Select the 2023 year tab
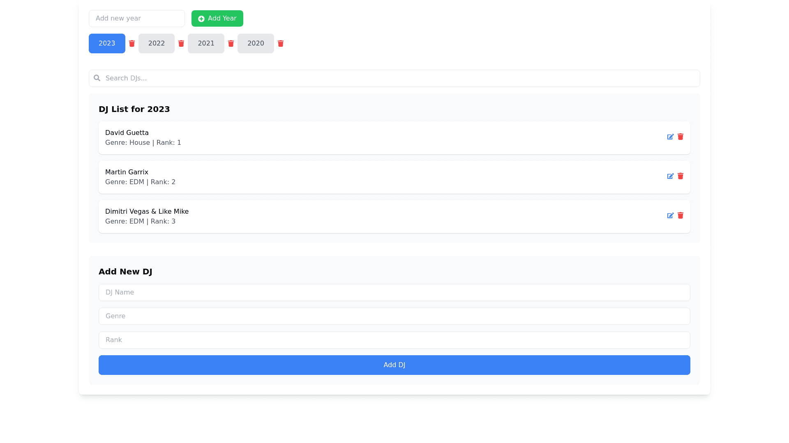This screenshot has width=789, height=443. pyautogui.click(x=107, y=43)
